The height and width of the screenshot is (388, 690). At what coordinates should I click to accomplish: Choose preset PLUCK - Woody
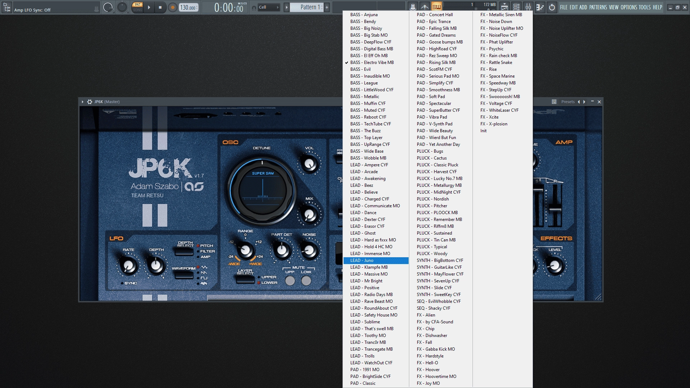(x=441, y=254)
